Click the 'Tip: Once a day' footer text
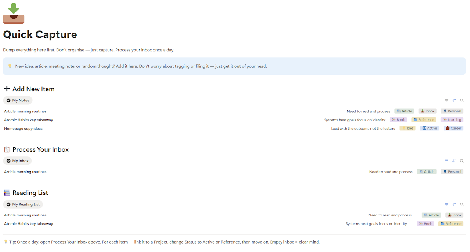Viewport: 470px width, 252px height. (x=164, y=242)
